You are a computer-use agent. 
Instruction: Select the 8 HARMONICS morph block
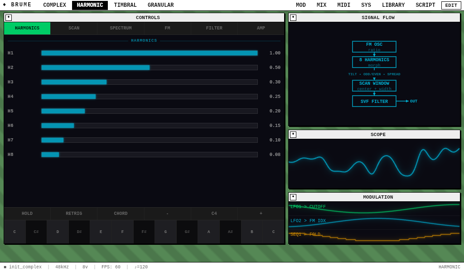[x=374, y=62]
